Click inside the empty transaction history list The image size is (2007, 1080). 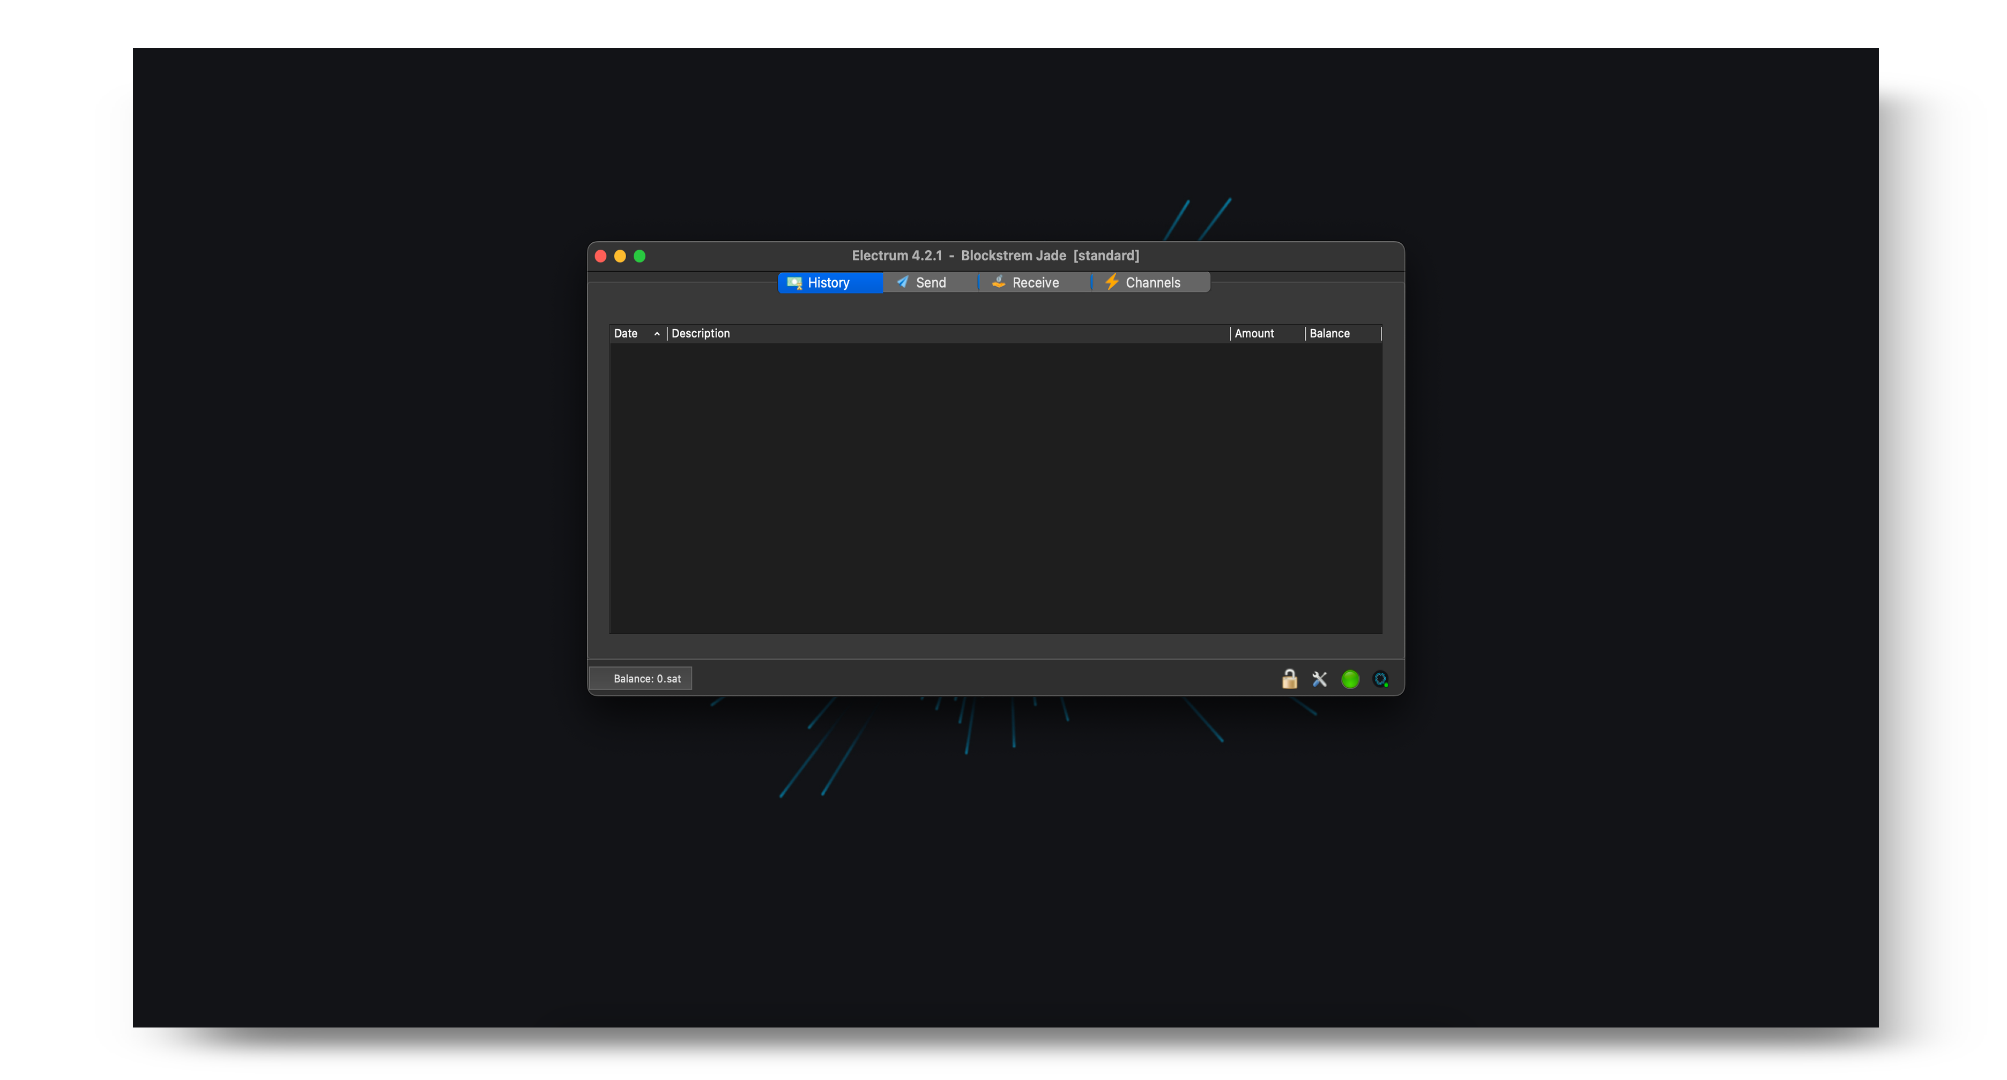pos(995,488)
